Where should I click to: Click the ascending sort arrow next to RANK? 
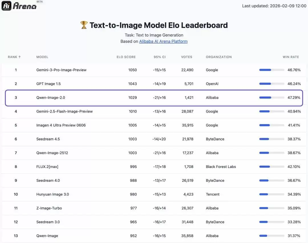pos(19,57)
